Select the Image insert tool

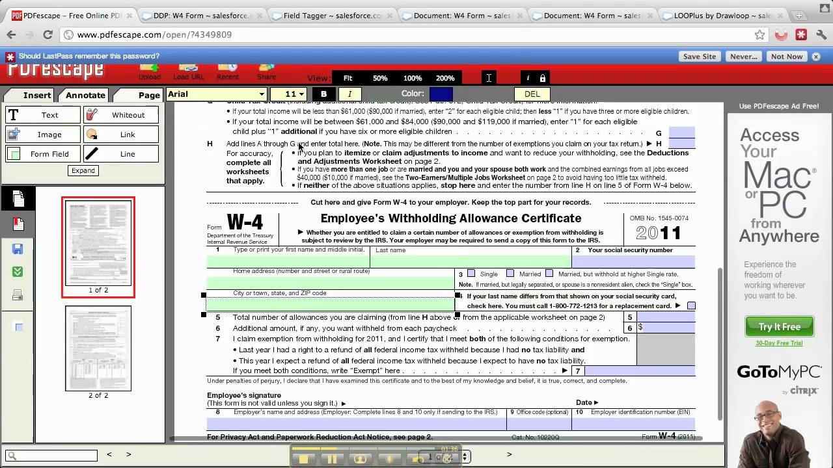(x=43, y=135)
